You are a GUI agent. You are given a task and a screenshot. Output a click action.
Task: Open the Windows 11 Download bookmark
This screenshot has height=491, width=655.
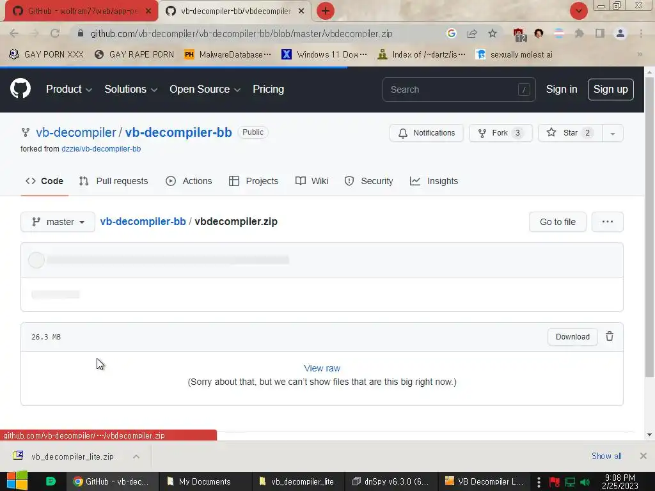324,54
